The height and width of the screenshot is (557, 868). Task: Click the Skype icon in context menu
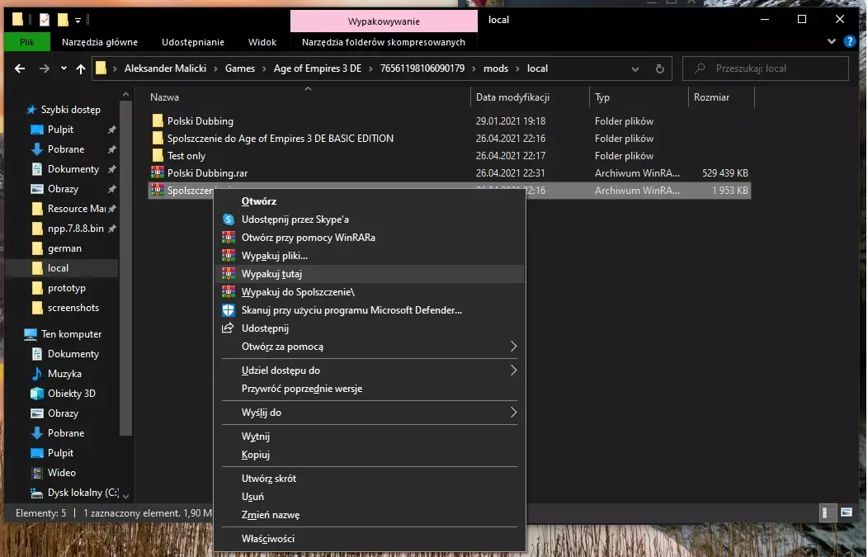(x=229, y=219)
